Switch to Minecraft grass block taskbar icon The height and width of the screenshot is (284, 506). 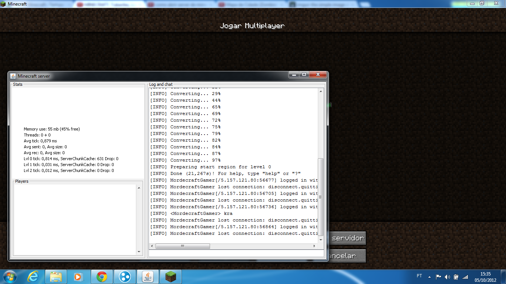171,277
